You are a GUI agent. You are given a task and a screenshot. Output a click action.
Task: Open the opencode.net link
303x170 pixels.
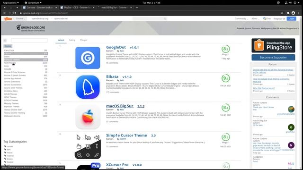point(61,19)
